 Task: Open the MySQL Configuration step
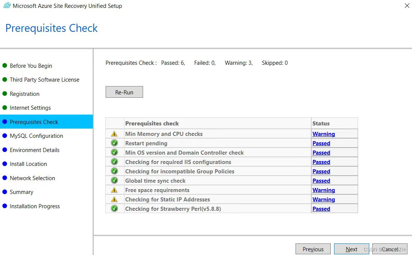coord(36,136)
